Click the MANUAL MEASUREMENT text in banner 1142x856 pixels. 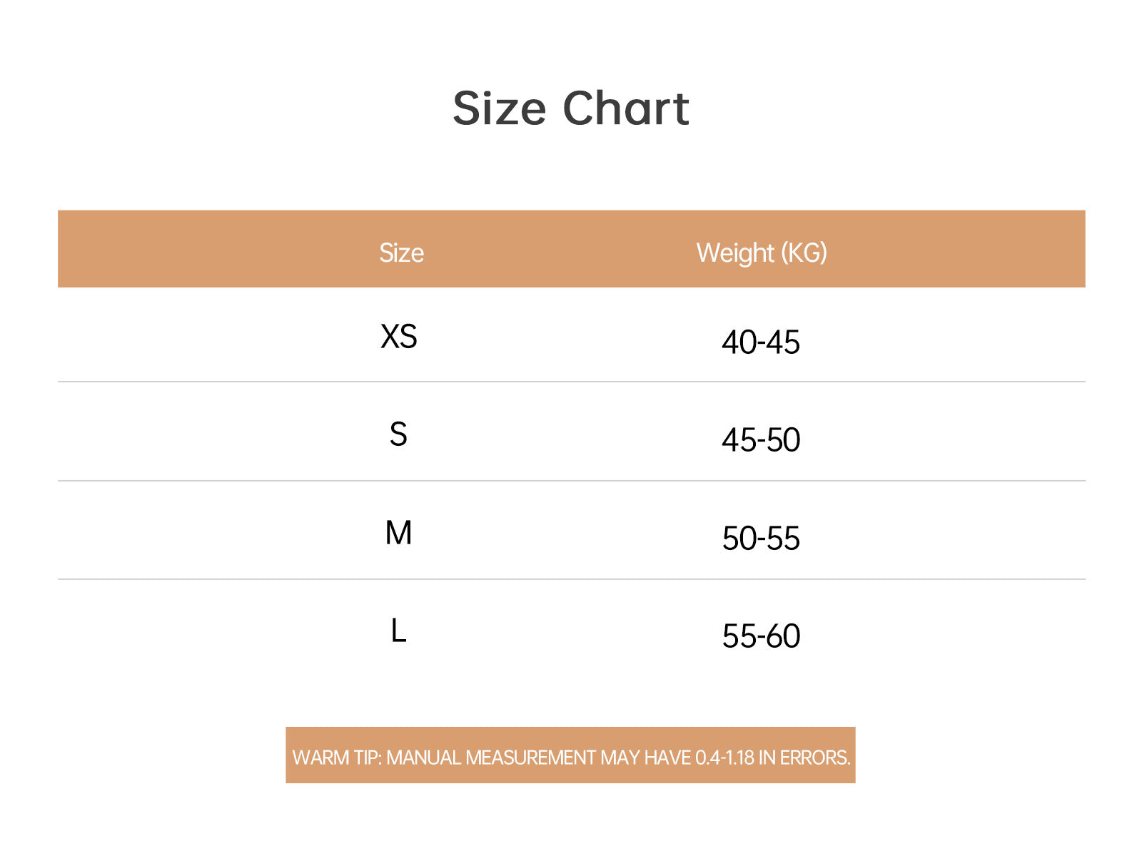[491, 758]
